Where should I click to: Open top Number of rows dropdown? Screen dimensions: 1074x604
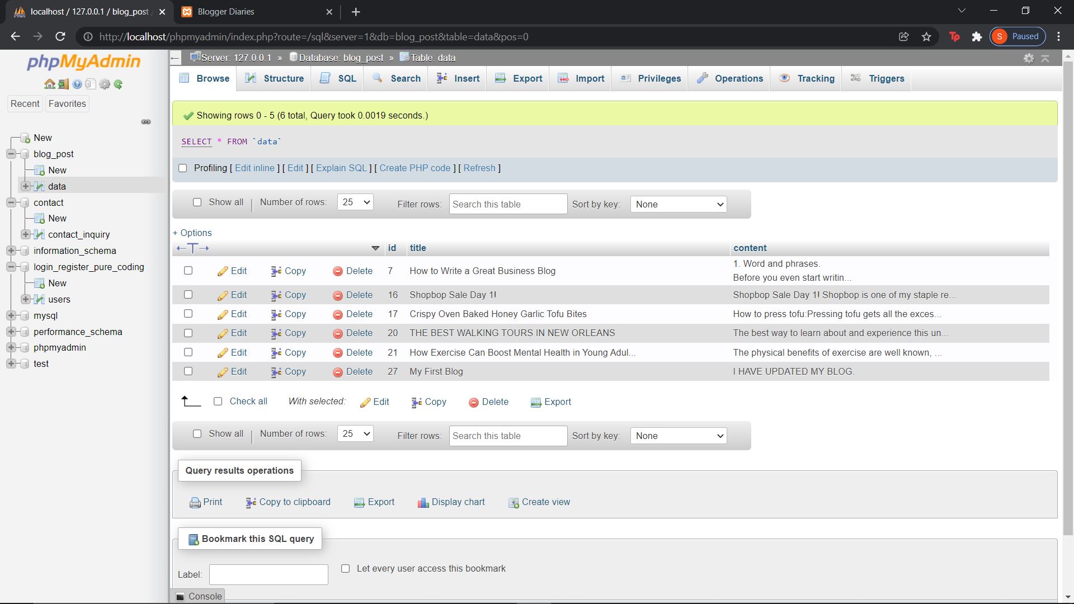355,202
